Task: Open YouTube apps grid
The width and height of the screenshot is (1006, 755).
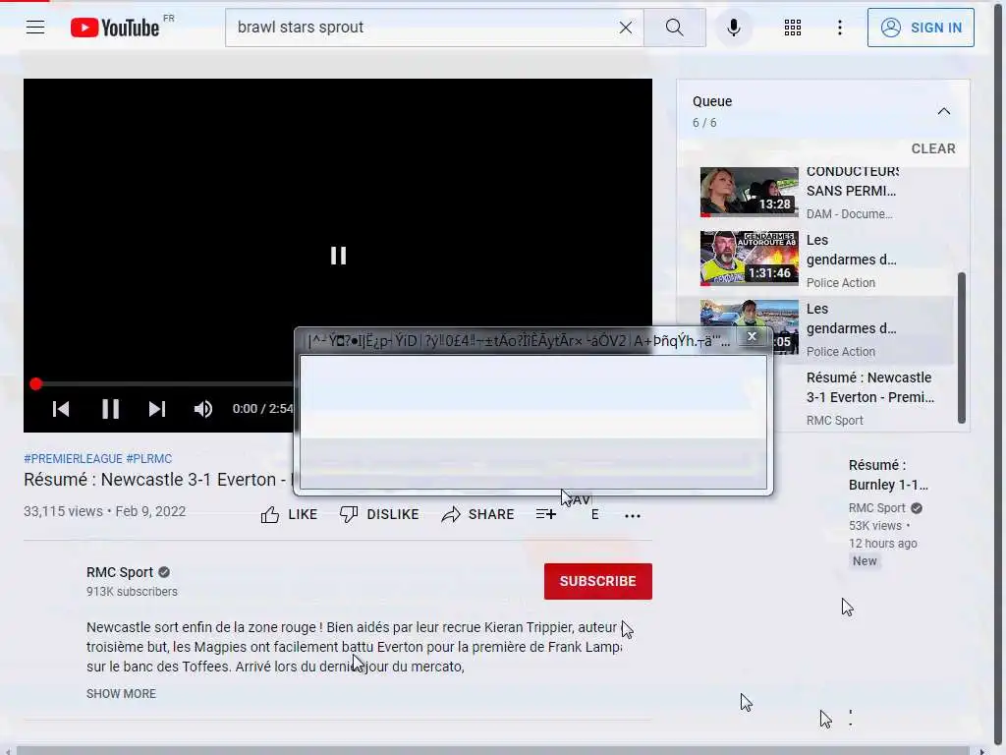Action: pyautogui.click(x=793, y=27)
